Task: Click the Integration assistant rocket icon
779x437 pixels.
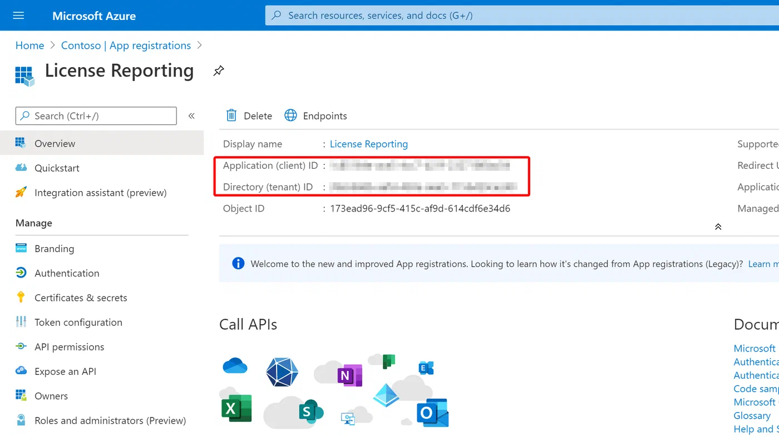Action: coord(21,192)
